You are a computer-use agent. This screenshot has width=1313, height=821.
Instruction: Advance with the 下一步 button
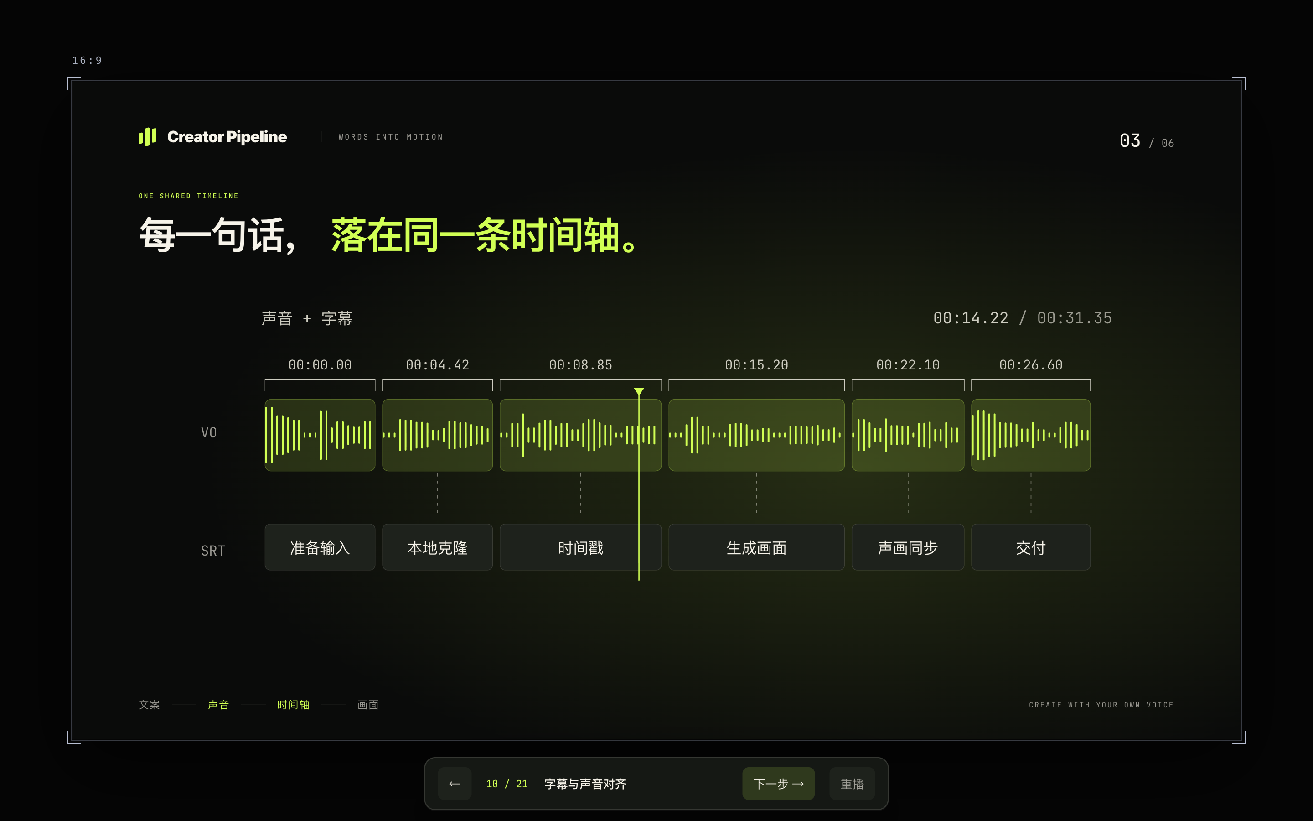tap(778, 784)
